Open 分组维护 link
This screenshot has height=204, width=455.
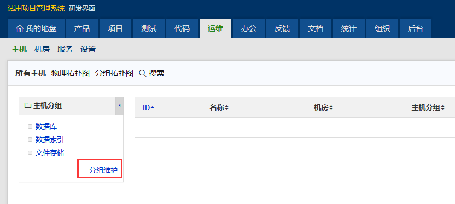coord(103,170)
